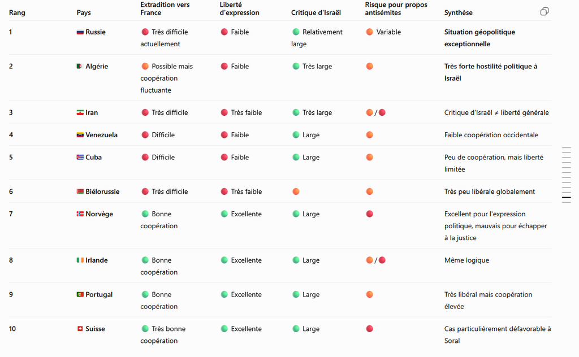Click the Irish flag next to Irlande

pyautogui.click(x=80, y=260)
